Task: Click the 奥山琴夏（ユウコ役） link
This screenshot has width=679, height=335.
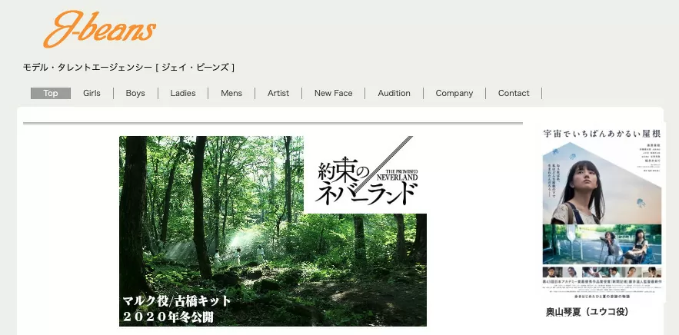Action: click(x=587, y=312)
